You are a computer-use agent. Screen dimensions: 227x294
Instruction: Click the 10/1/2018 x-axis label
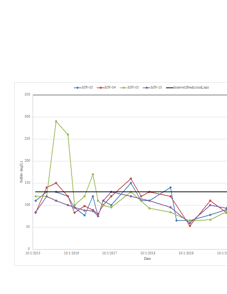pos(148,253)
